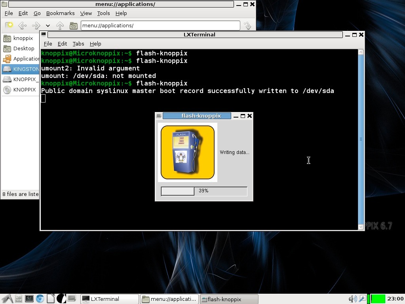The width and height of the screenshot is (405, 304).
Task: Select the knoppix home folder in sidebar
Action: click(x=21, y=38)
